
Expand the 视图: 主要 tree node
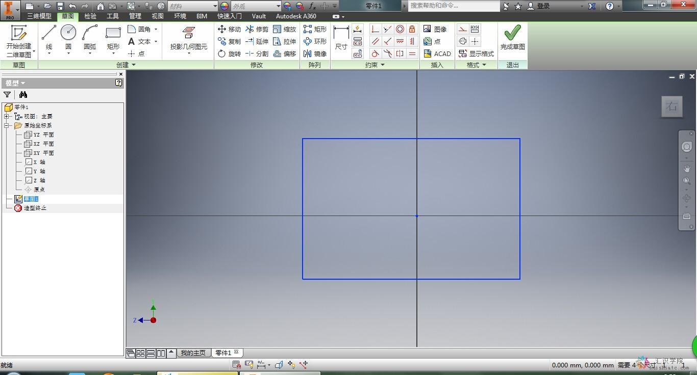click(7, 116)
